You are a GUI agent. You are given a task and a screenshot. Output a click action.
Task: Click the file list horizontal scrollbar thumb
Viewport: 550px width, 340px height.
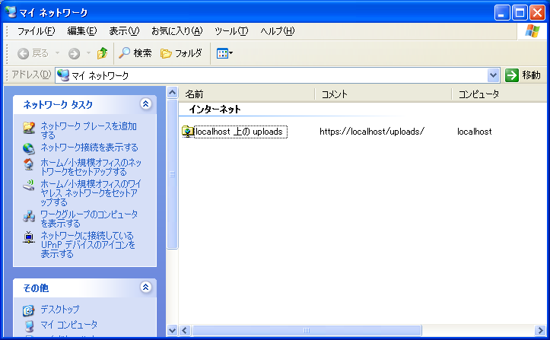click(307, 331)
